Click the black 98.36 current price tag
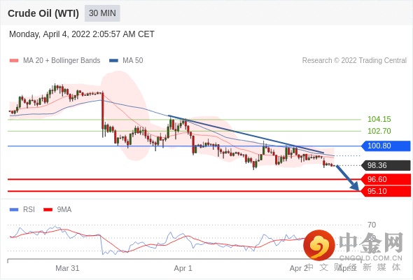 pos(386,165)
